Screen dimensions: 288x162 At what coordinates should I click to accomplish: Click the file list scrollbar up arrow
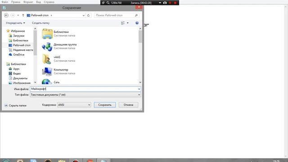pyautogui.click(x=140, y=29)
